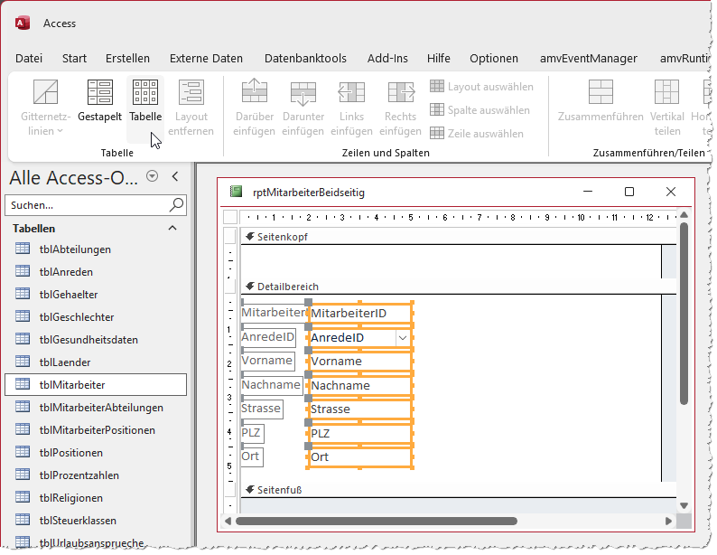The image size is (717, 555).
Task: Collapse the navigation pane with chevron
Action: click(x=175, y=176)
